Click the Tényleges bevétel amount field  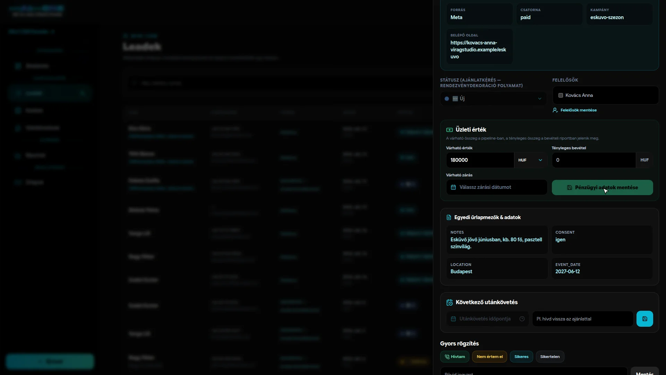pos(594,160)
